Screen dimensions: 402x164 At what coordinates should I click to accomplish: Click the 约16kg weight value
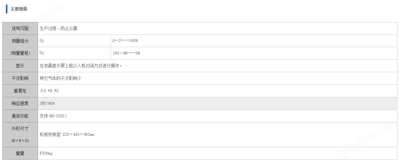coord(46,154)
